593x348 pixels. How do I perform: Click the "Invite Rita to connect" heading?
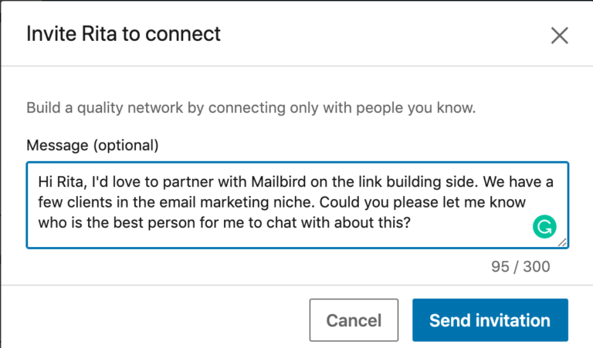pyautogui.click(x=124, y=34)
